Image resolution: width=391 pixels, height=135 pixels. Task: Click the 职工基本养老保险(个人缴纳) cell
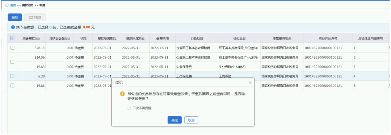[239, 57]
